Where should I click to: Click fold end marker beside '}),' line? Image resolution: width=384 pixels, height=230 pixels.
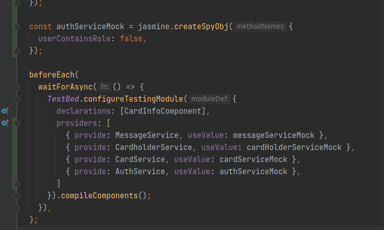(x=17, y=208)
